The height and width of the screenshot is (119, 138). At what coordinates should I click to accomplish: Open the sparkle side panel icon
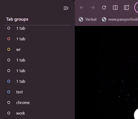click(126, 7)
